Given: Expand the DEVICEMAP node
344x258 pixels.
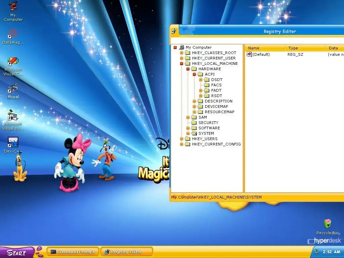Looking at the screenshot, I should pyautogui.click(x=194, y=106).
